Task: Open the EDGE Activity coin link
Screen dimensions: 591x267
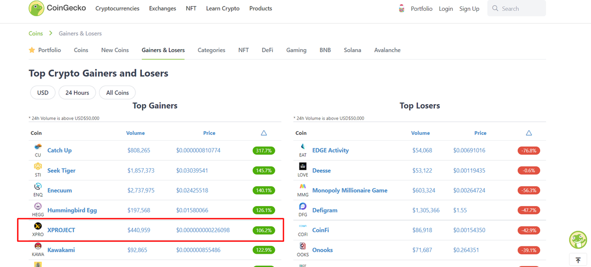Action: coord(330,150)
